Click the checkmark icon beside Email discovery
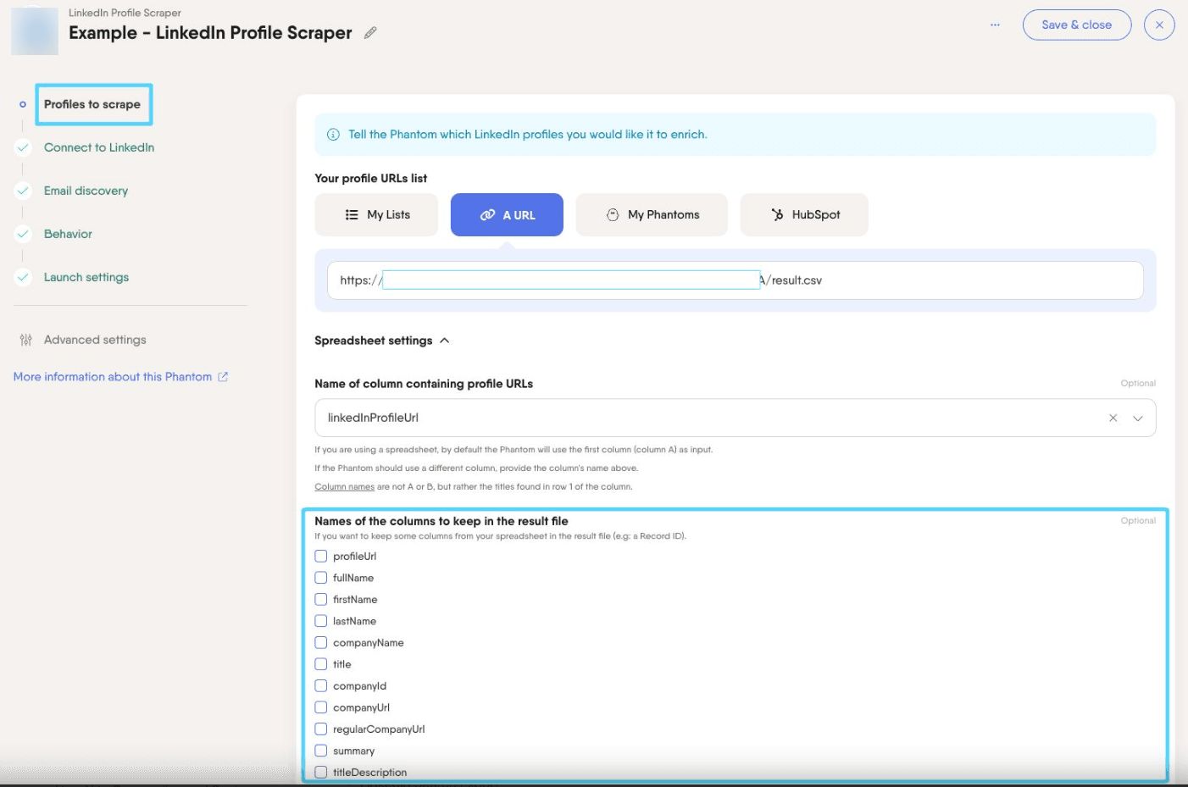 point(23,191)
